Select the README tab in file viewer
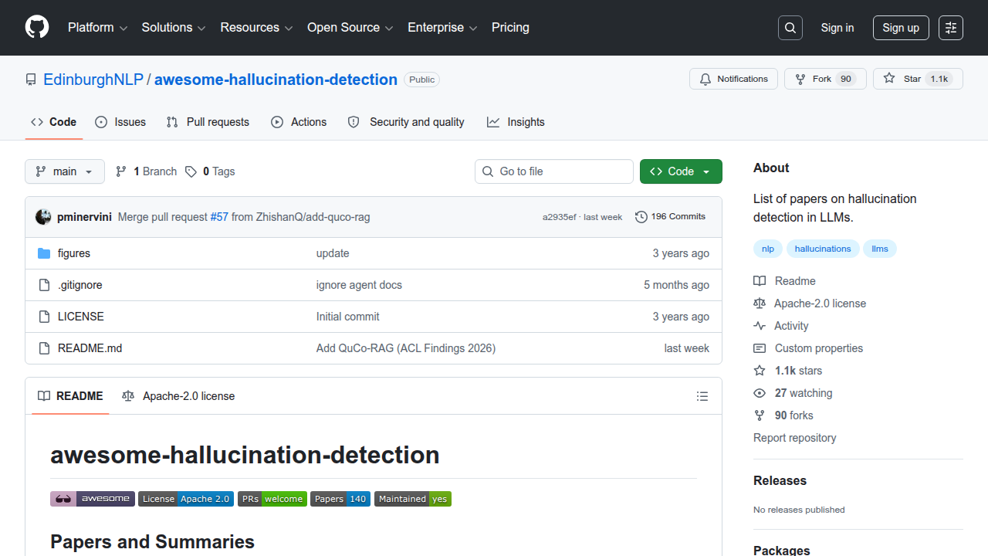 (x=70, y=396)
